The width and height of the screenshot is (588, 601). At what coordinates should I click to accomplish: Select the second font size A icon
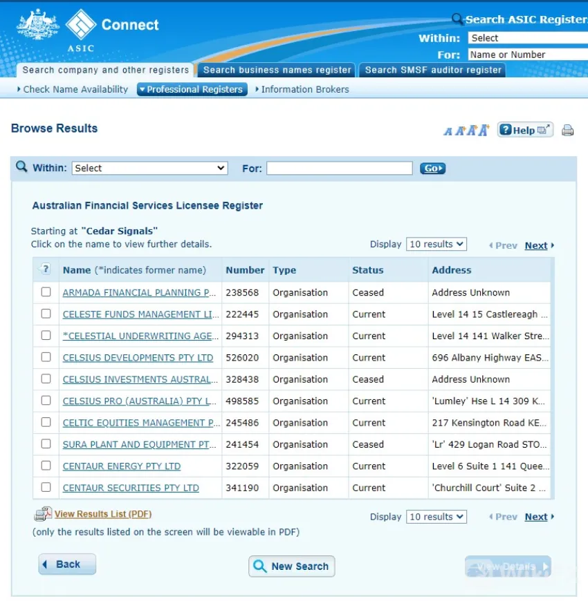pyautogui.click(x=460, y=131)
